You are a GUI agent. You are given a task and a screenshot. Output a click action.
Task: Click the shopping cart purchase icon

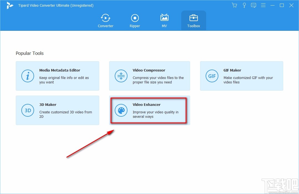(x=234, y=5)
